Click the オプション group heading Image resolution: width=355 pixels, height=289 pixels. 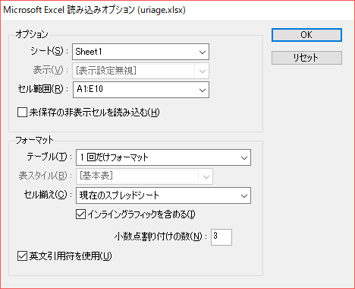coord(32,34)
